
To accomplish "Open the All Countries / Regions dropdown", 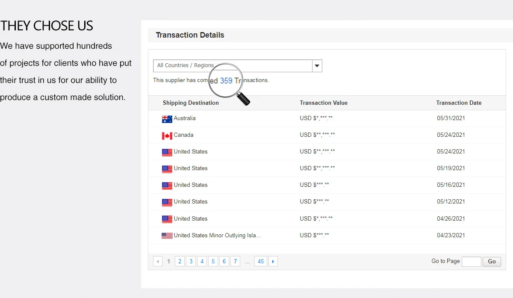I will pyautogui.click(x=233, y=66).
